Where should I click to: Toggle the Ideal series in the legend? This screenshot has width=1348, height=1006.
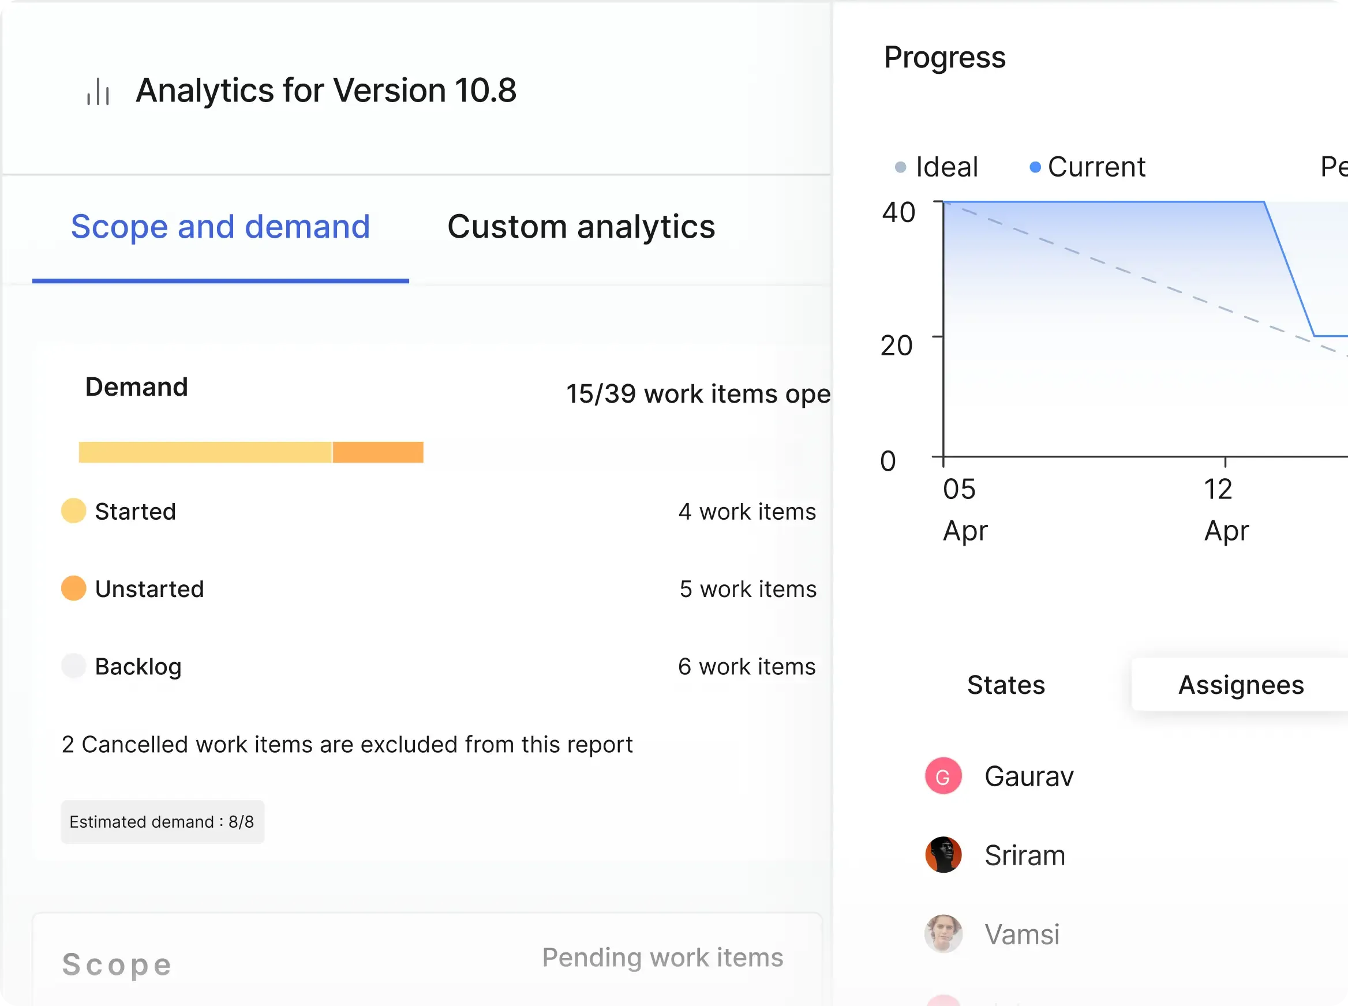tap(935, 166)
